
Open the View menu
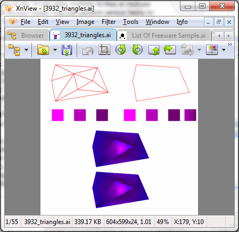click(62, 22)
